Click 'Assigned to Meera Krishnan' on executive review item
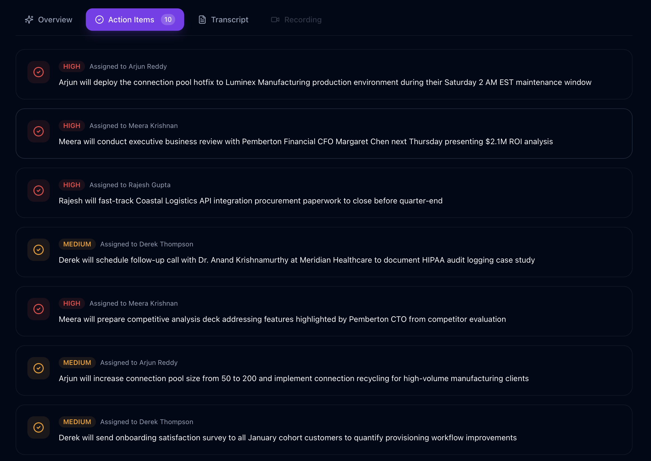Image resolution: width=651 pixels, height=461 pixels. coord(134,125)
